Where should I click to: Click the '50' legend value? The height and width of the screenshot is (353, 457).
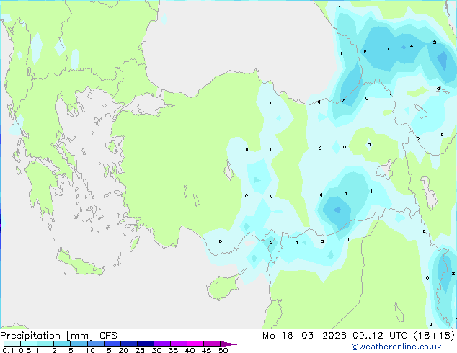[x=223, y=350]
